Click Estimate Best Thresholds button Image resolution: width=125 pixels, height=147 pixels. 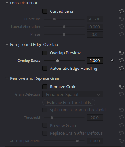coord(69,102)
